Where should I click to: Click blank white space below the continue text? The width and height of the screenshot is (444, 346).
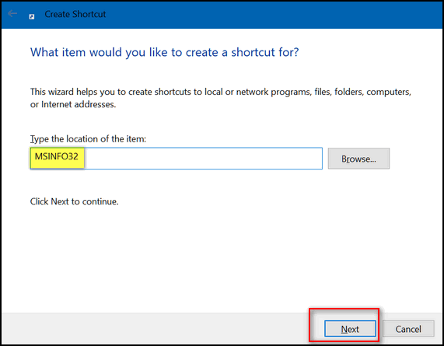tap(221, 255)
